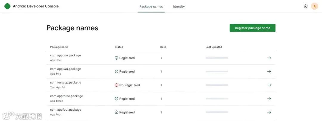Click the Keys column header

pos(163,47)
